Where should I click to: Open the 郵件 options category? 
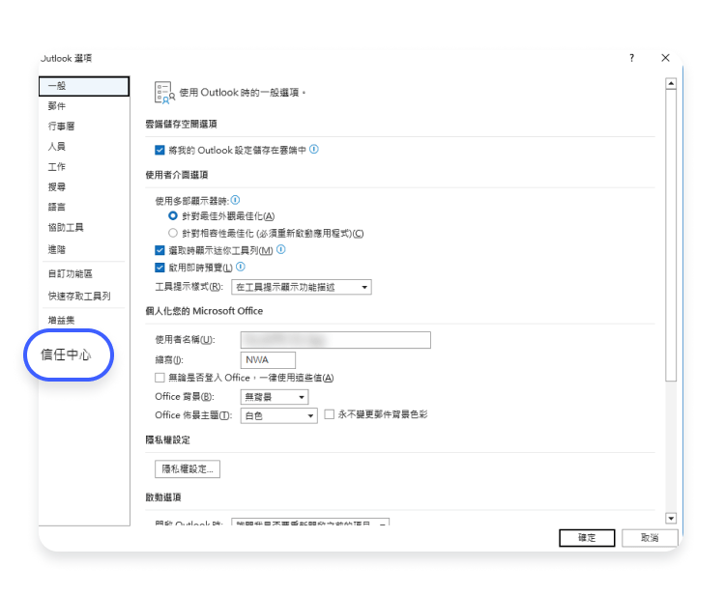[57, 106]
